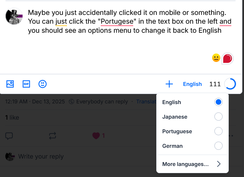This screenshot has height=177, width=244.
Task: Click the reply speech bubble icon
Action: click(9, 136)
